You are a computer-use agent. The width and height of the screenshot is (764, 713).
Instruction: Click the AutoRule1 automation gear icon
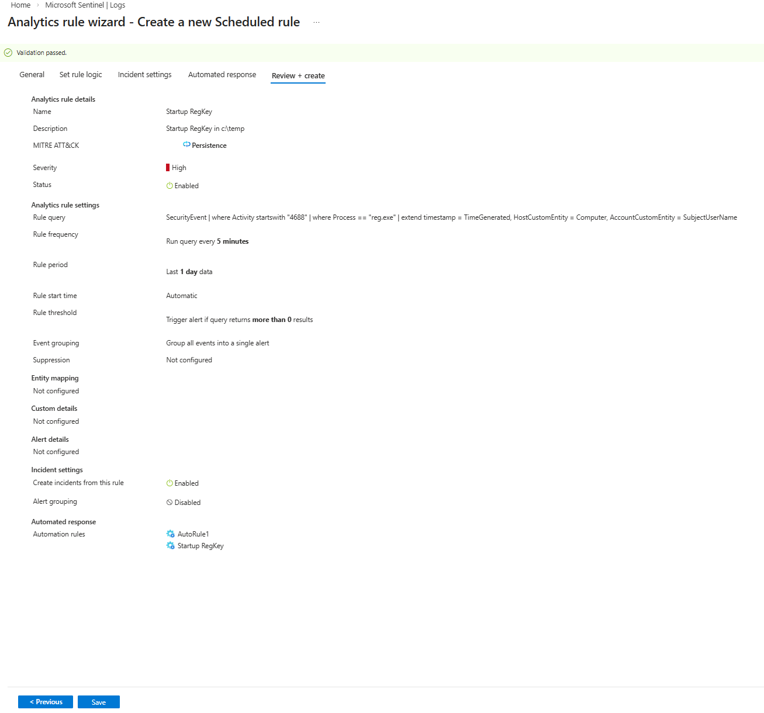[x=171, y=534]
